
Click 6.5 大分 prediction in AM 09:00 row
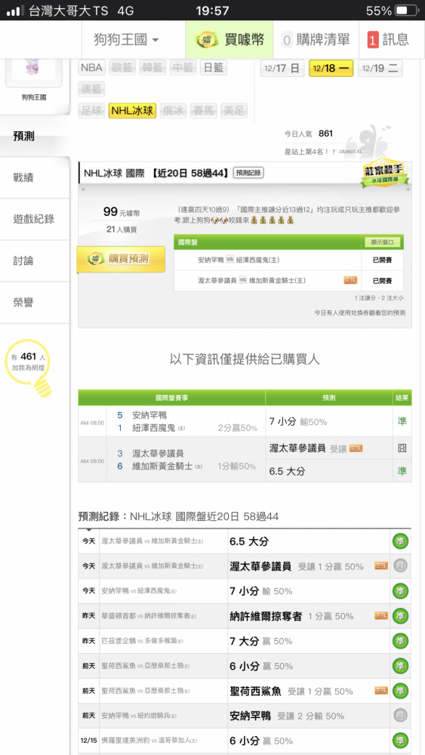pos(287,471)
